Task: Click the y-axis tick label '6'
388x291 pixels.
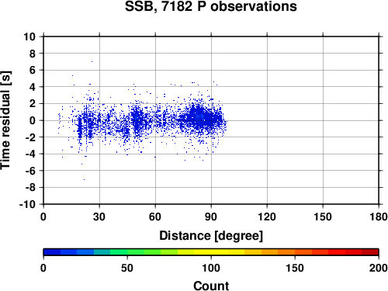Action: [33, 70]
